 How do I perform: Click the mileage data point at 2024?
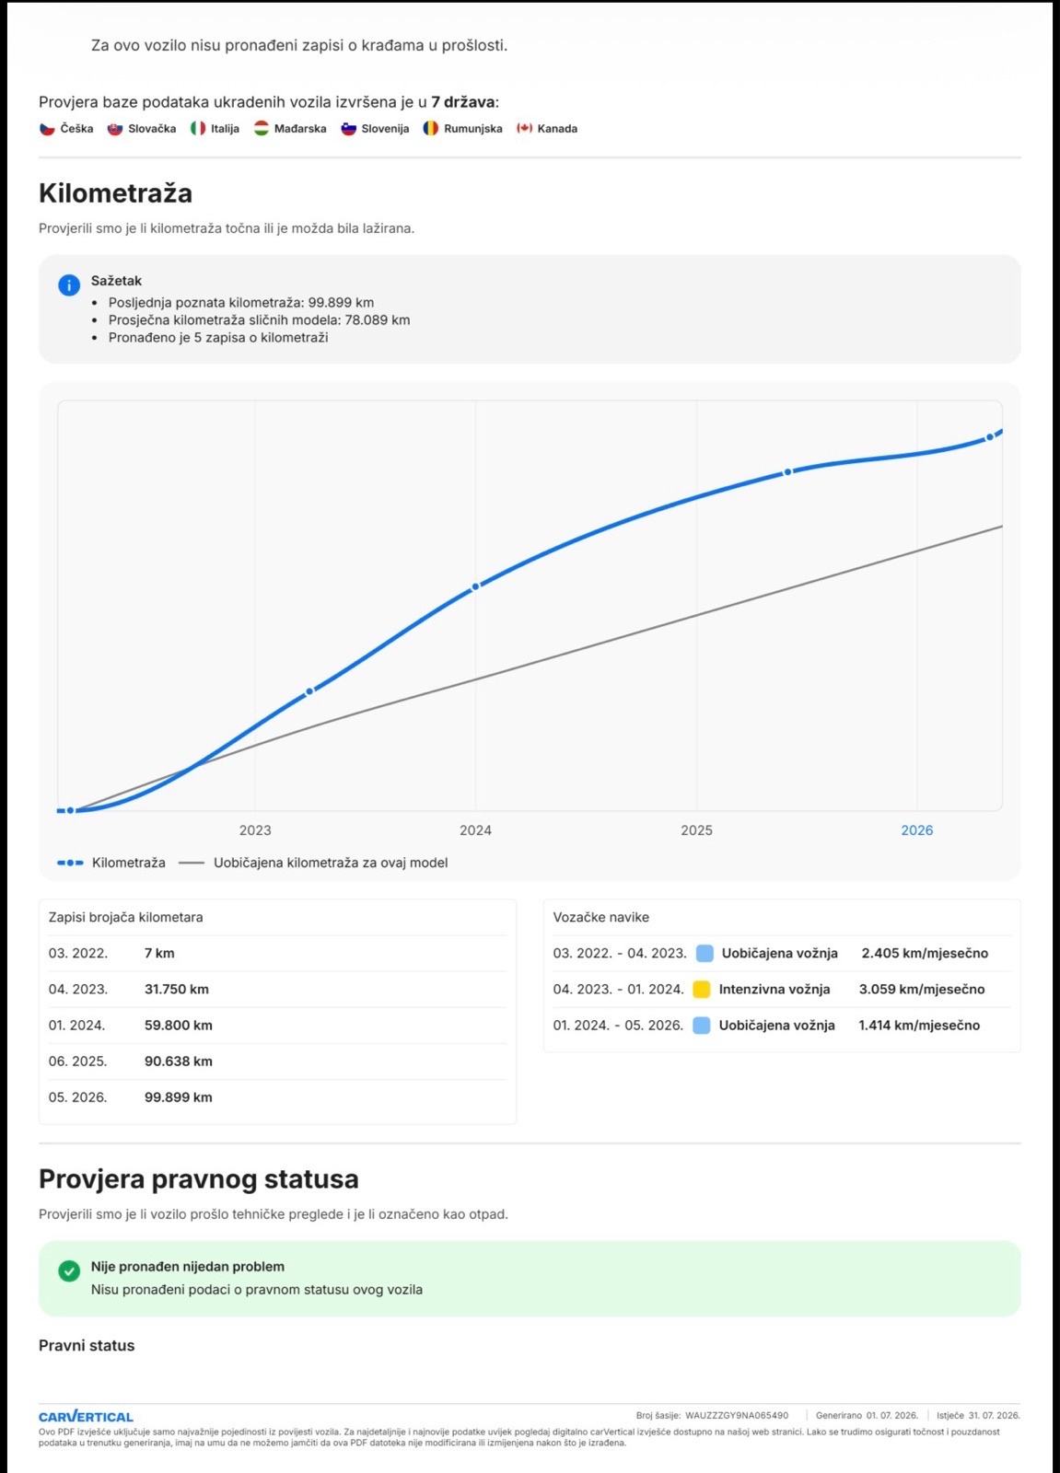[476, 586]
